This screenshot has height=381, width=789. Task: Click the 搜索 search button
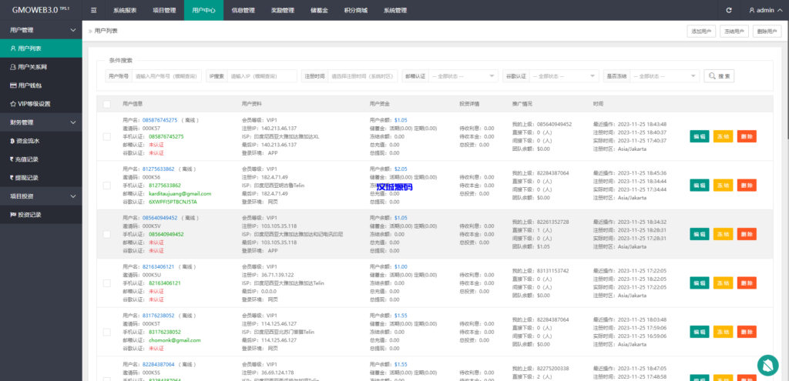[x=718, y=76]
